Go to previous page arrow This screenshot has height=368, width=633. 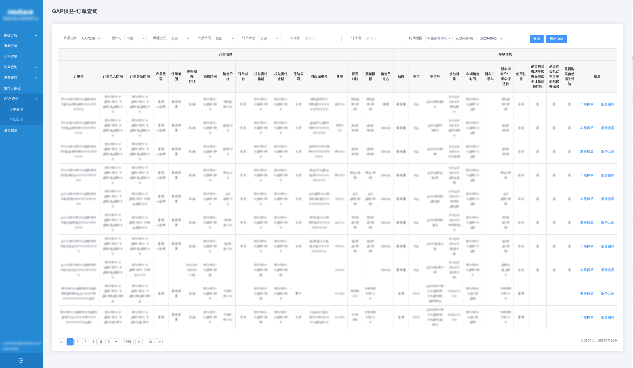tap(61, 342)
